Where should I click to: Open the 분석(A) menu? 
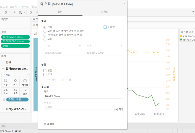click(25, 7)
